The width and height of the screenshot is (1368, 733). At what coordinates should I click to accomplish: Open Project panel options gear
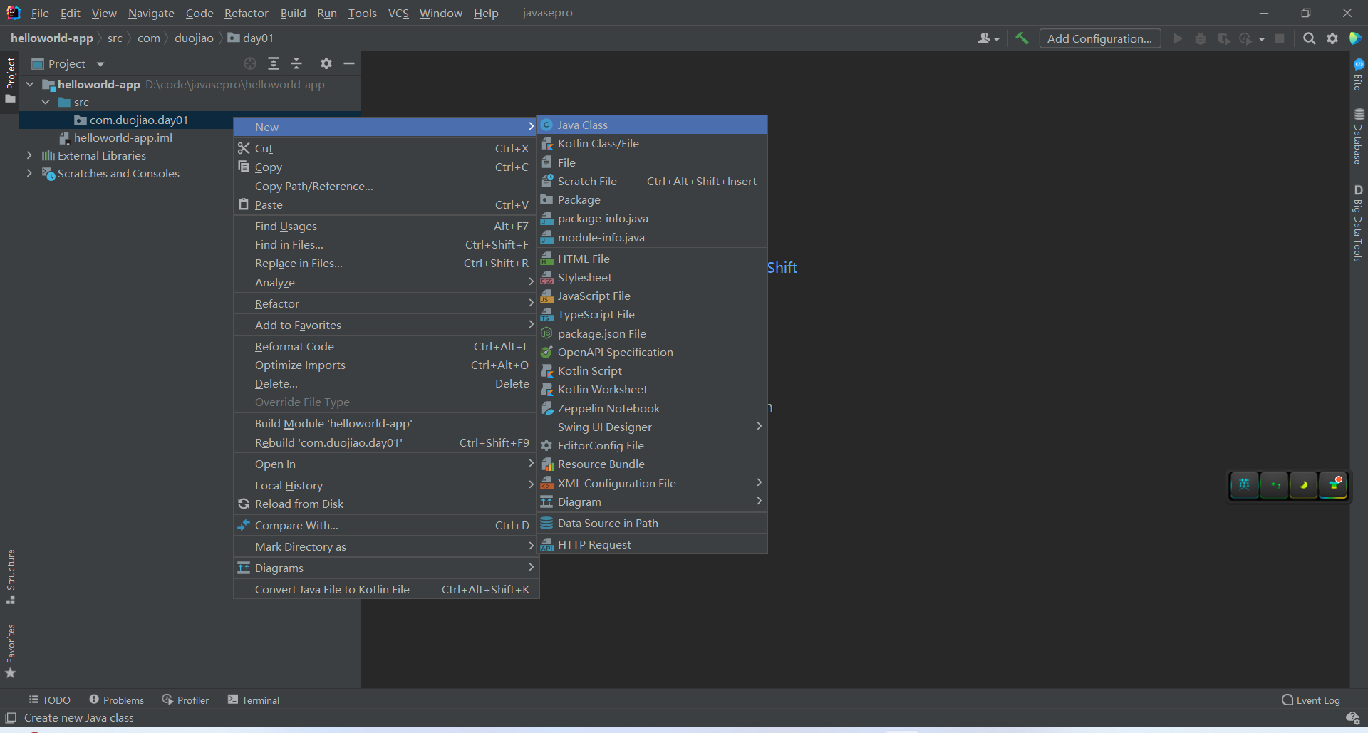pyautogui.click(x=326, y=63)
